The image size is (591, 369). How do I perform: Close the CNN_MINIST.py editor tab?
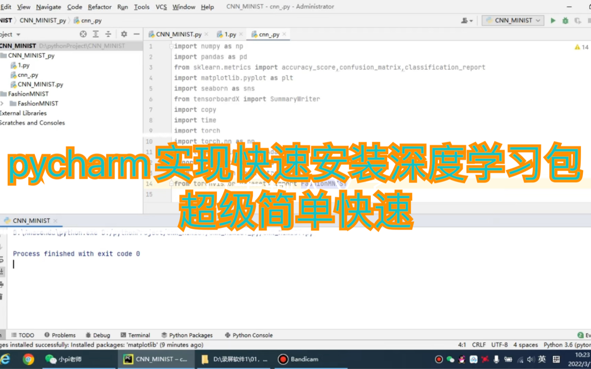(x=207, y=34)
